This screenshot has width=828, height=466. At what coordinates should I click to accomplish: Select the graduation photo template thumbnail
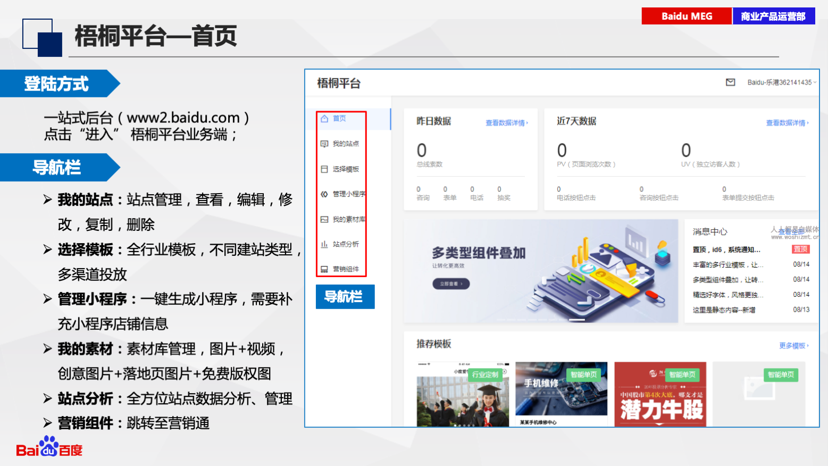(x=463, y=394)
